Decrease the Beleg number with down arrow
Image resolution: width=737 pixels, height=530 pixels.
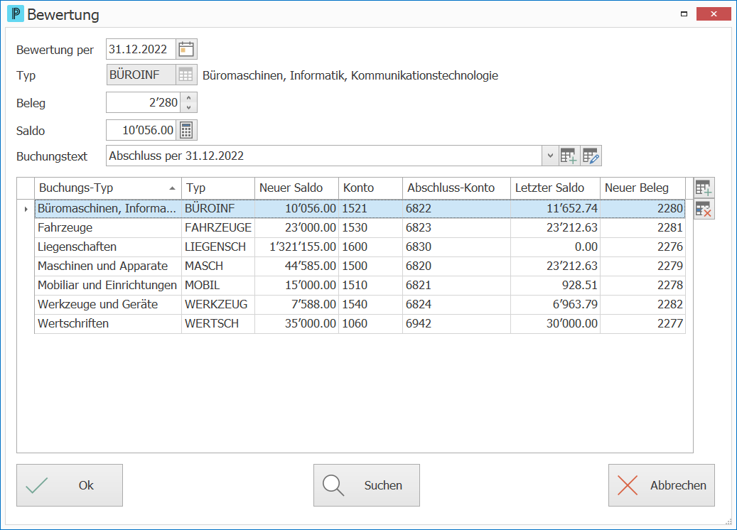pos(188,107)
